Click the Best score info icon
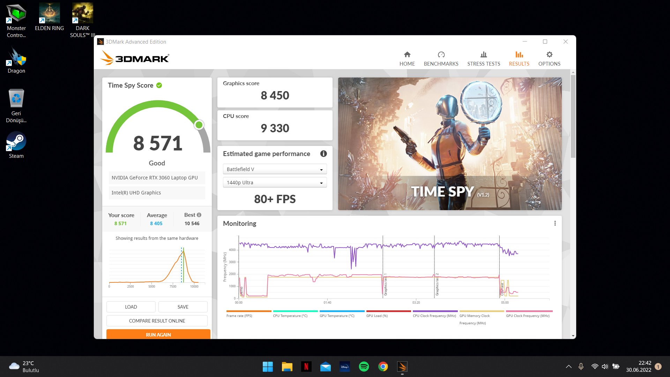Screen dimensions: 670x377 coord(199,215)
